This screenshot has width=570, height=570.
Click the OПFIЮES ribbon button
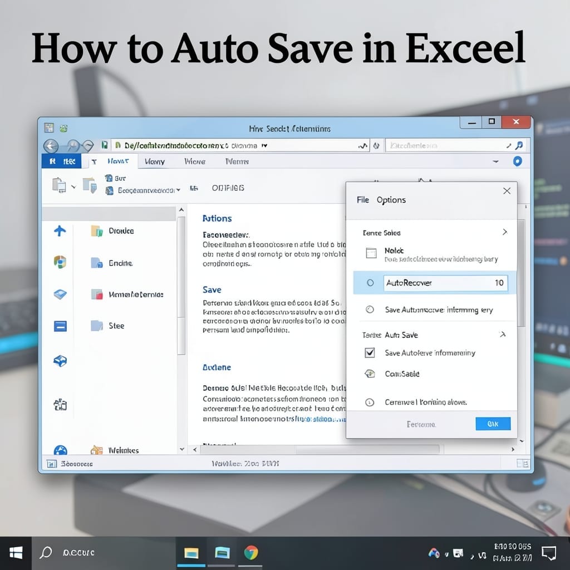(228, 188)
